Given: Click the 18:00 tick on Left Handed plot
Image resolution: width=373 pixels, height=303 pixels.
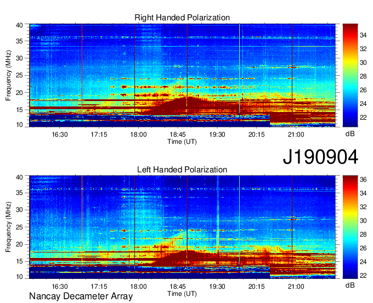Looking at the screenshot, I should click(x=138, y=287).
